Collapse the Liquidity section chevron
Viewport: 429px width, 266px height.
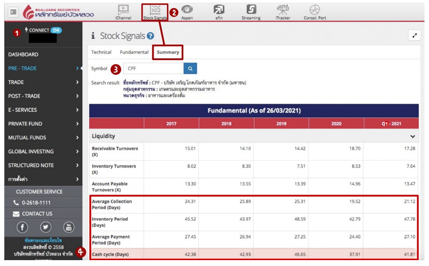pyautogui.click(x=412, y=136)
